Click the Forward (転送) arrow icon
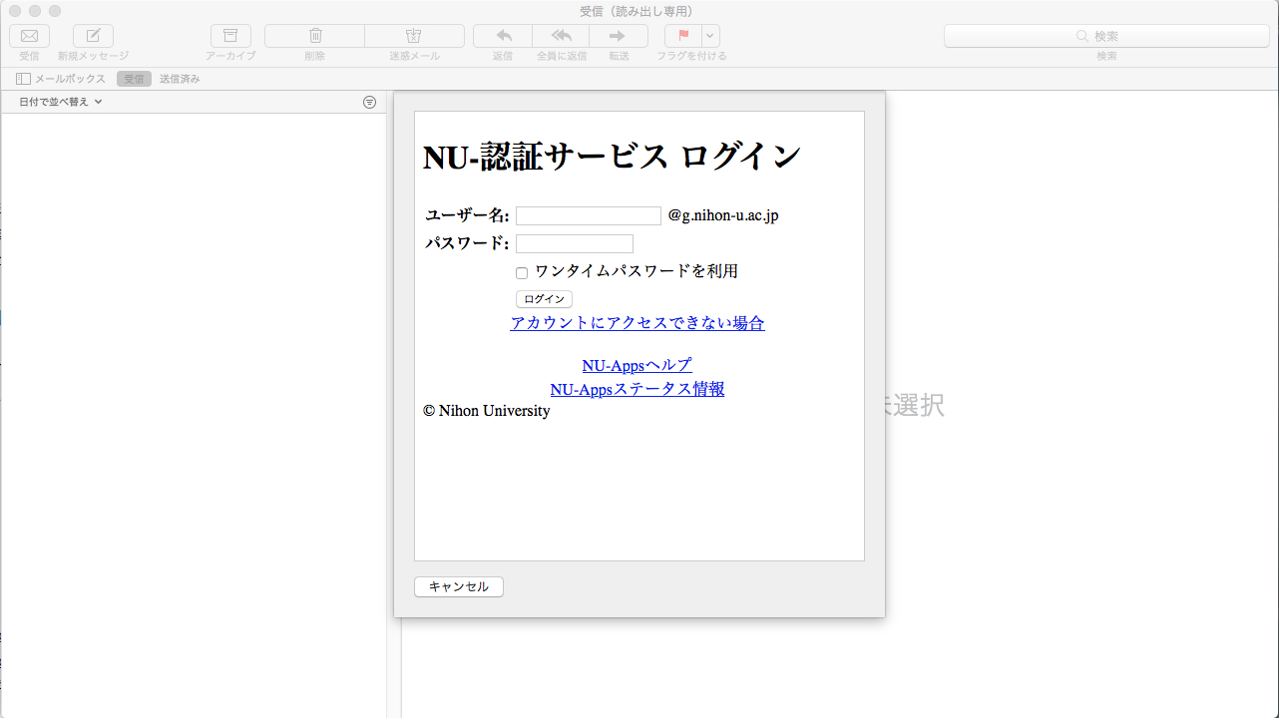The width and height of the screenshot is (1279, 718). [619, 36]
